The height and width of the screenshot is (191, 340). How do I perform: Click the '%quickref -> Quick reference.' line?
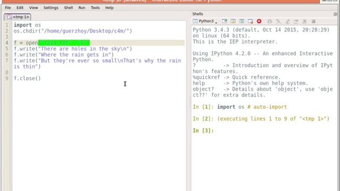click(x=237, y=77)
